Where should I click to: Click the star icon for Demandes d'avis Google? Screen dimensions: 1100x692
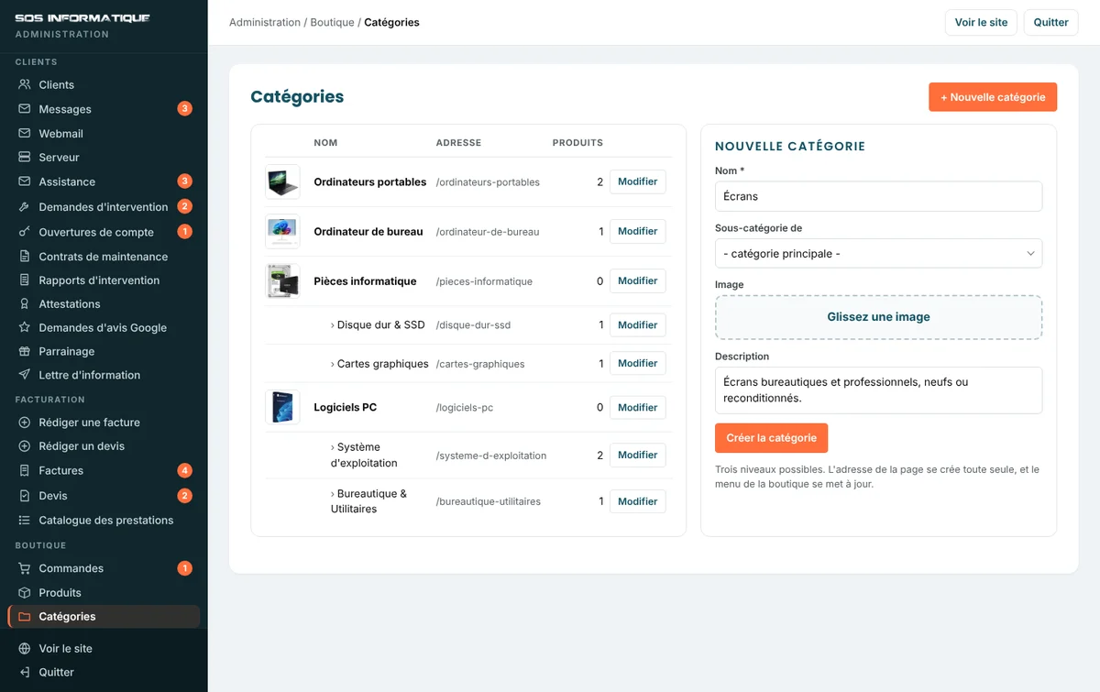pos(25,328)
